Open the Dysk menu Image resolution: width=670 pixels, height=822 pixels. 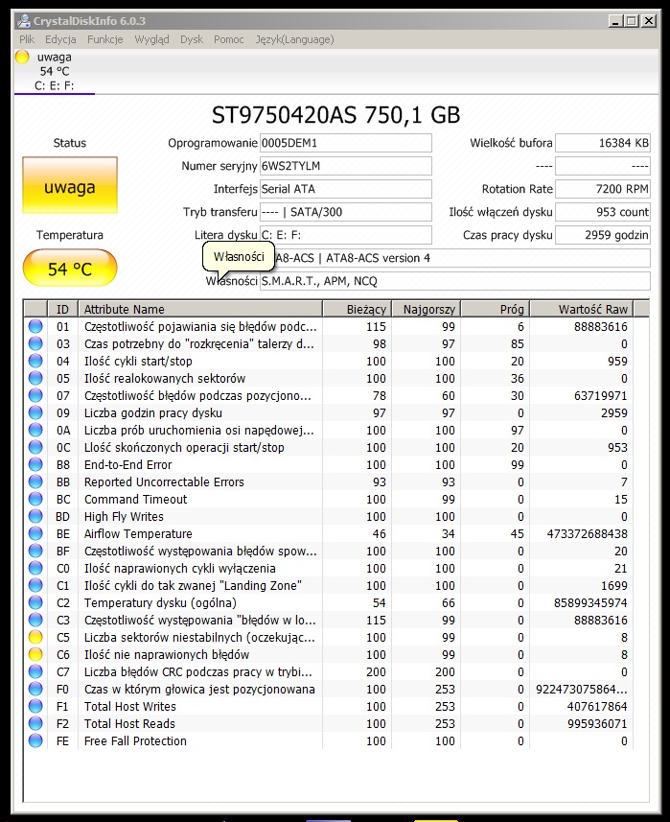192,39
